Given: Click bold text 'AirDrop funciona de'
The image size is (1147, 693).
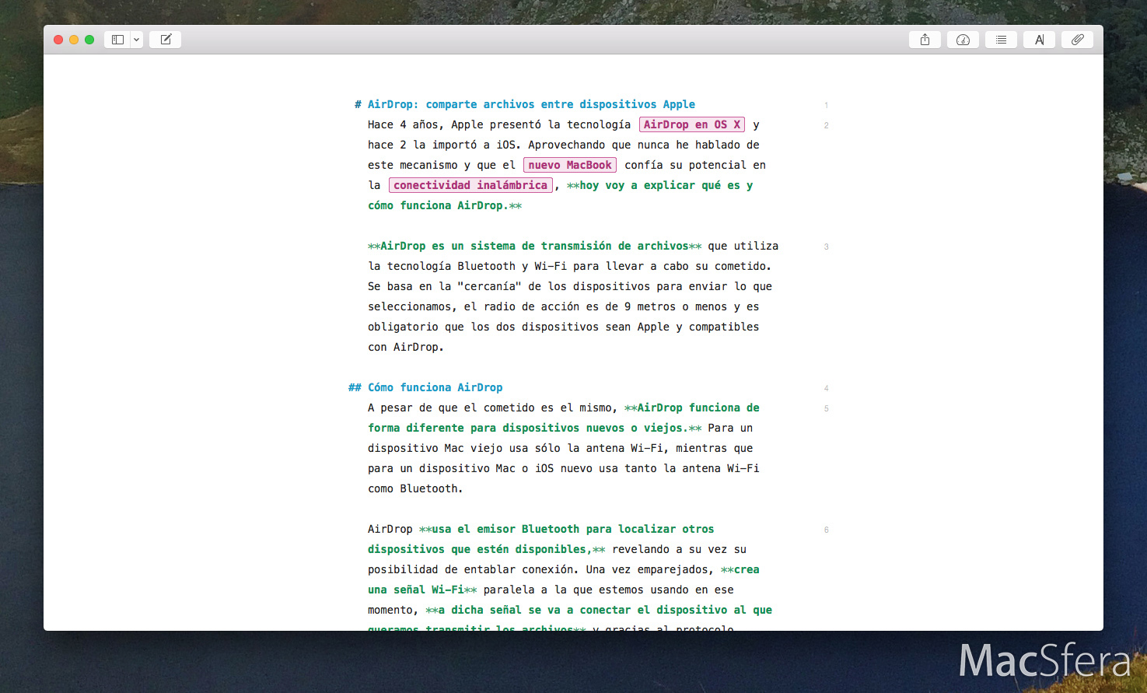Looking at the screenshot, I should pos(698,408).
